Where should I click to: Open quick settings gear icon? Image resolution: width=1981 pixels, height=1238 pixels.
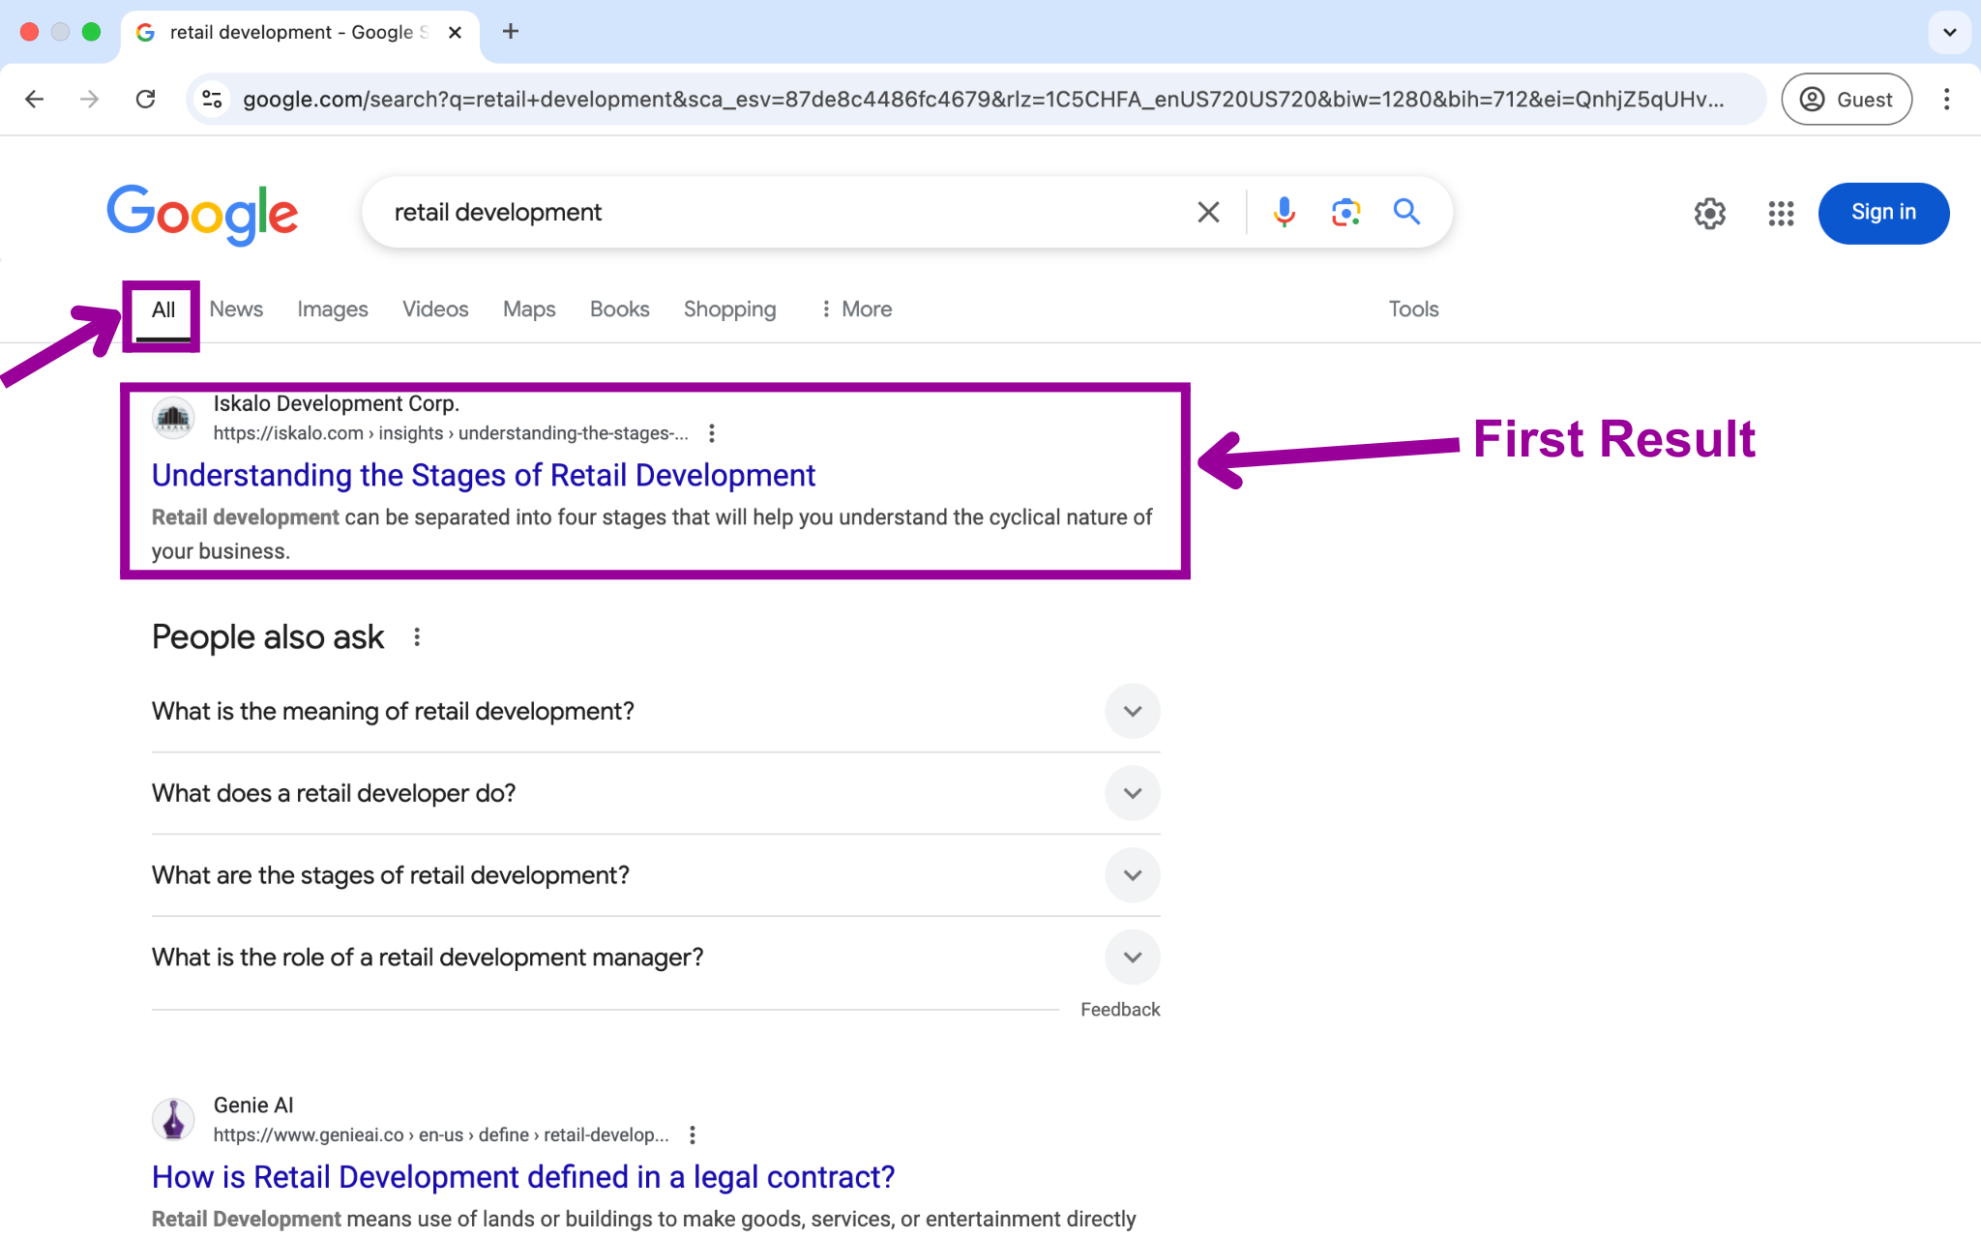pos(1709,213)
